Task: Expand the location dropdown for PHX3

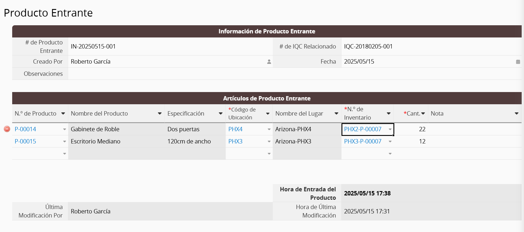Action: [x=269, y=141]
